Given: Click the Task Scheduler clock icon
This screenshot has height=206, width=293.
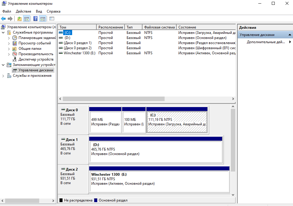Looking at the screenshot, I should pyautogui.click(x=15, y=38).
